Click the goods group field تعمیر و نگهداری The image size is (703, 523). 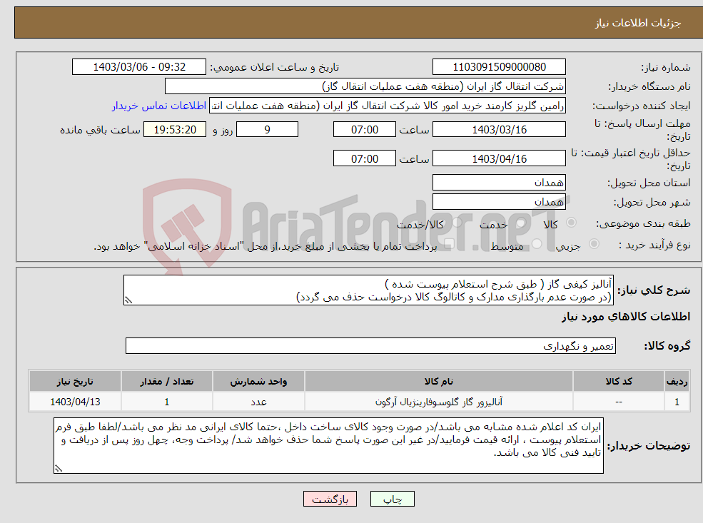(x=371, y=346)
